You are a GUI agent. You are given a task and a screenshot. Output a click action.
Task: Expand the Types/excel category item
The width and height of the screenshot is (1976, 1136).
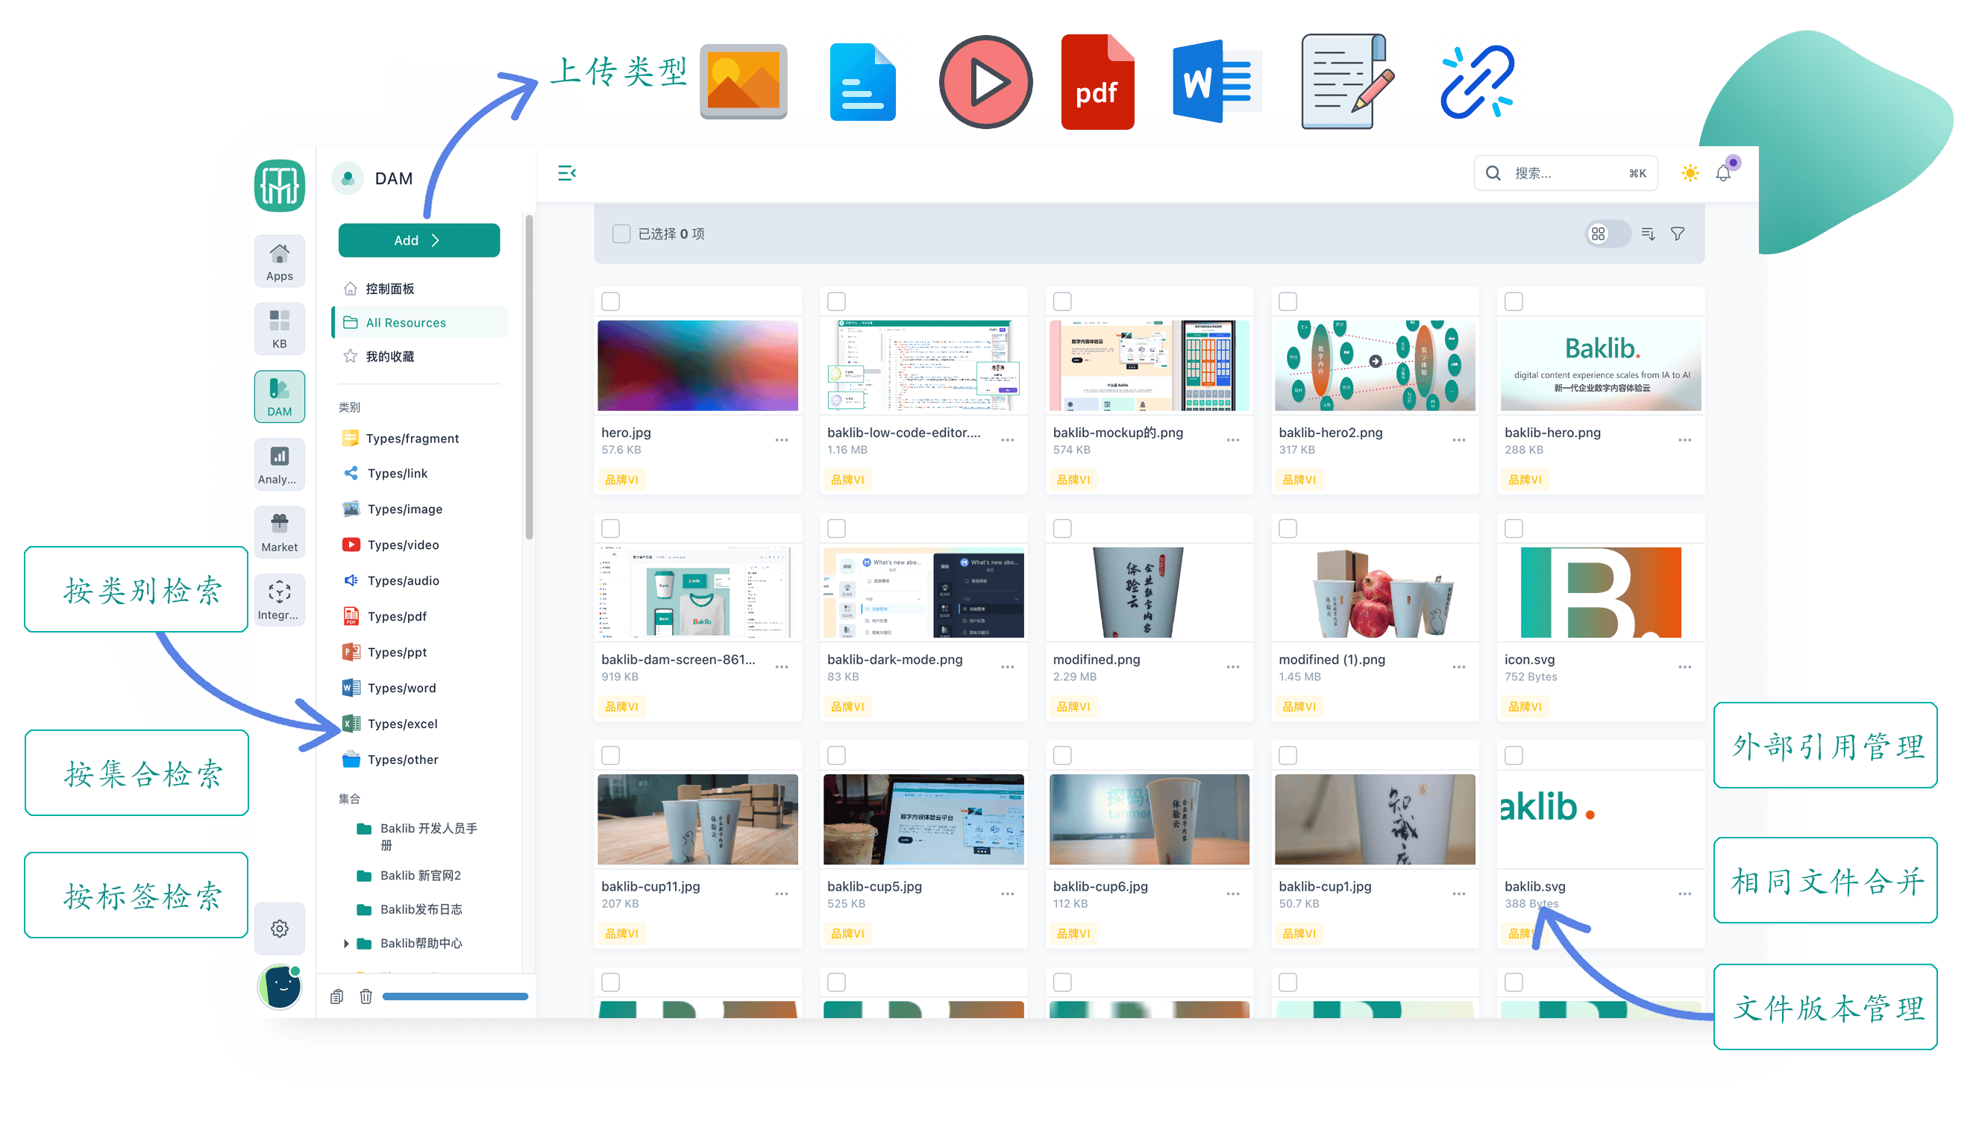(403, 724)
